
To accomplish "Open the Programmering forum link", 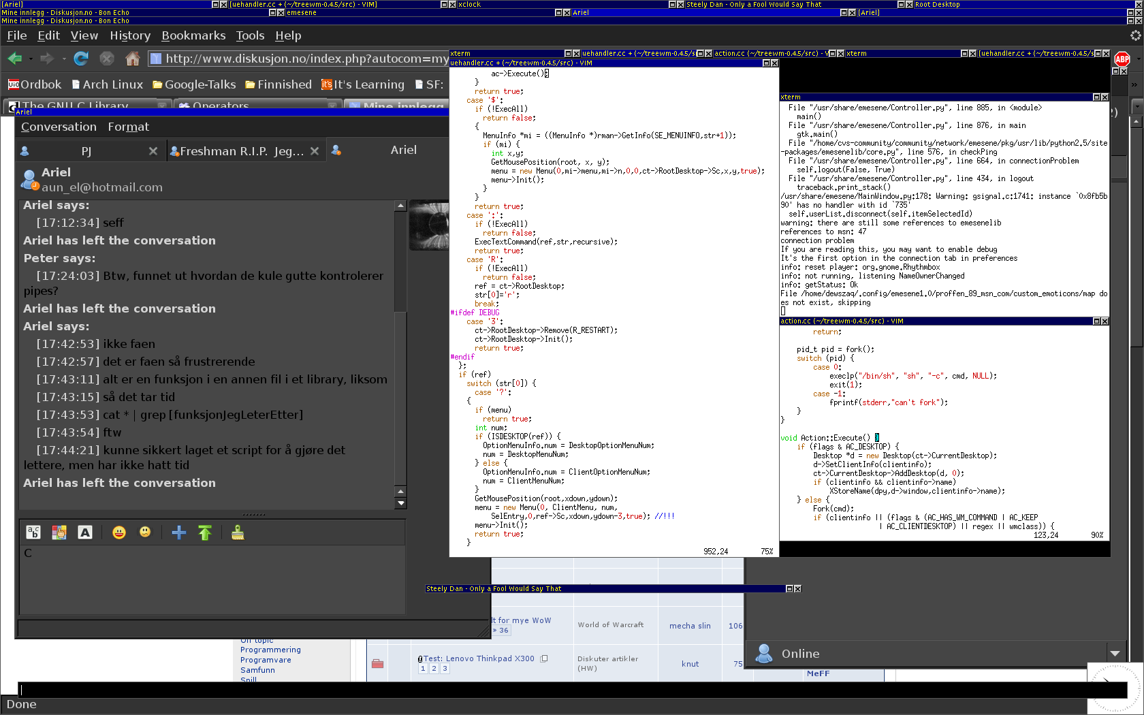I will pyautogui.click(x=270, y=650).
